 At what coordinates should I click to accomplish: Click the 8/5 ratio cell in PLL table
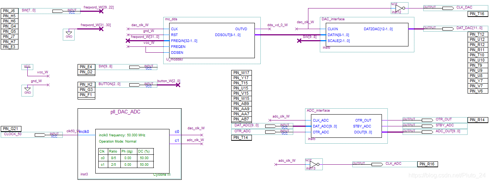pyautogui.click(x=113, y=158)
